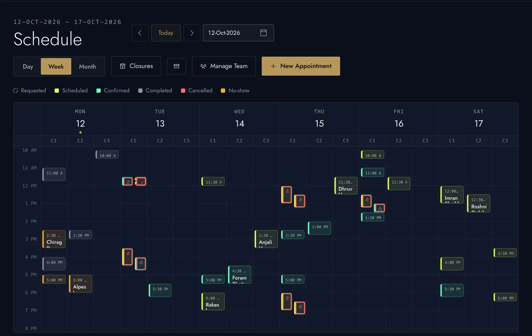Click the Today button
The height and width of the screenshot is (336, 532).
pos(166,33)
